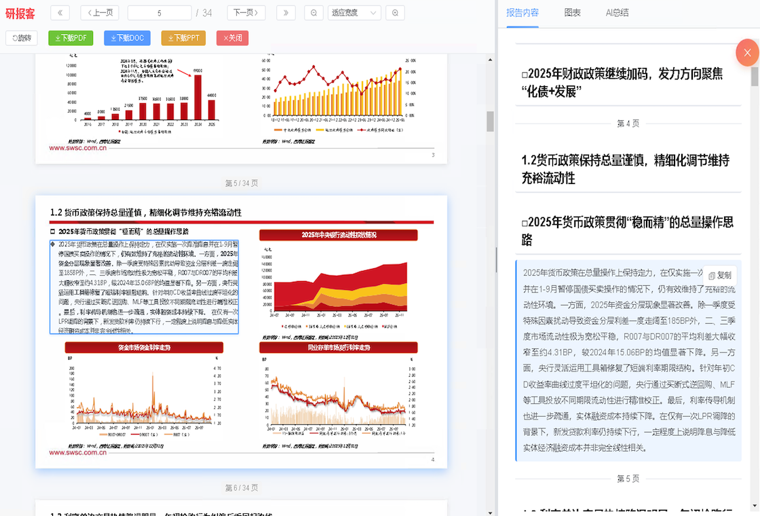Download report with 下载PPT button
This screenshot has height=516, width=760.
[183, 38]
